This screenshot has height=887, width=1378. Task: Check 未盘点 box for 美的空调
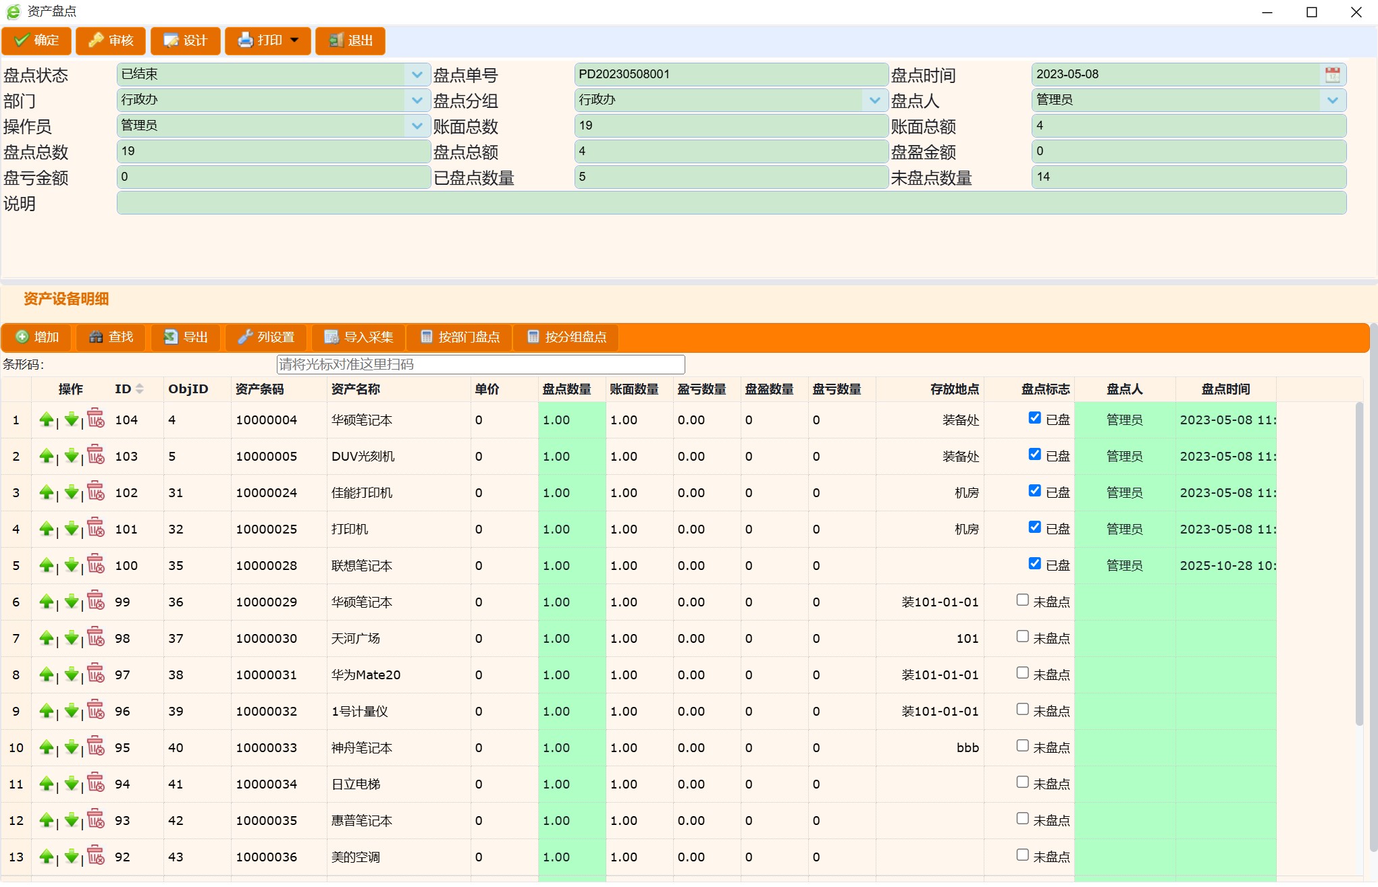(x=1022, y=855)
